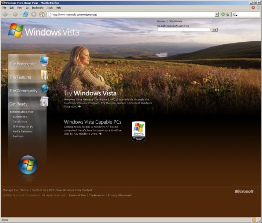Click the green Go icon beside address bar
The width and height of the screenshot is (262, 223).
click(223, 14)
